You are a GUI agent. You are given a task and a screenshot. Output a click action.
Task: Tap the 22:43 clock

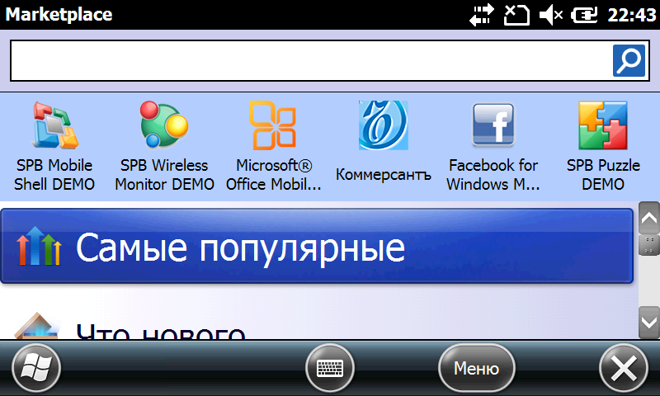pos(632,15)
